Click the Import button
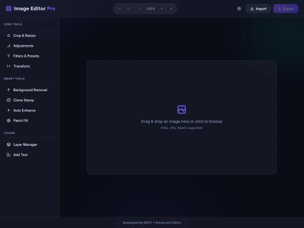The image size is (304, 228). click(258, 8)
